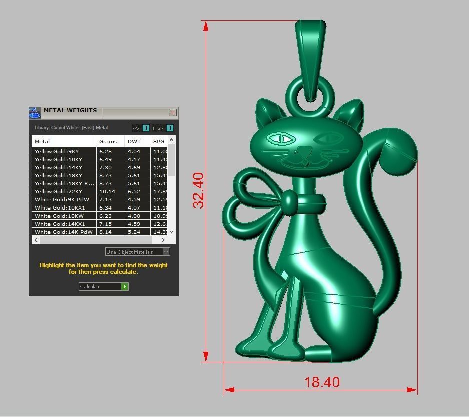Image resolution: width=469 pixels, height=417 pixels.
Task: Sort by the Grams column header
Action: point(110,141)
